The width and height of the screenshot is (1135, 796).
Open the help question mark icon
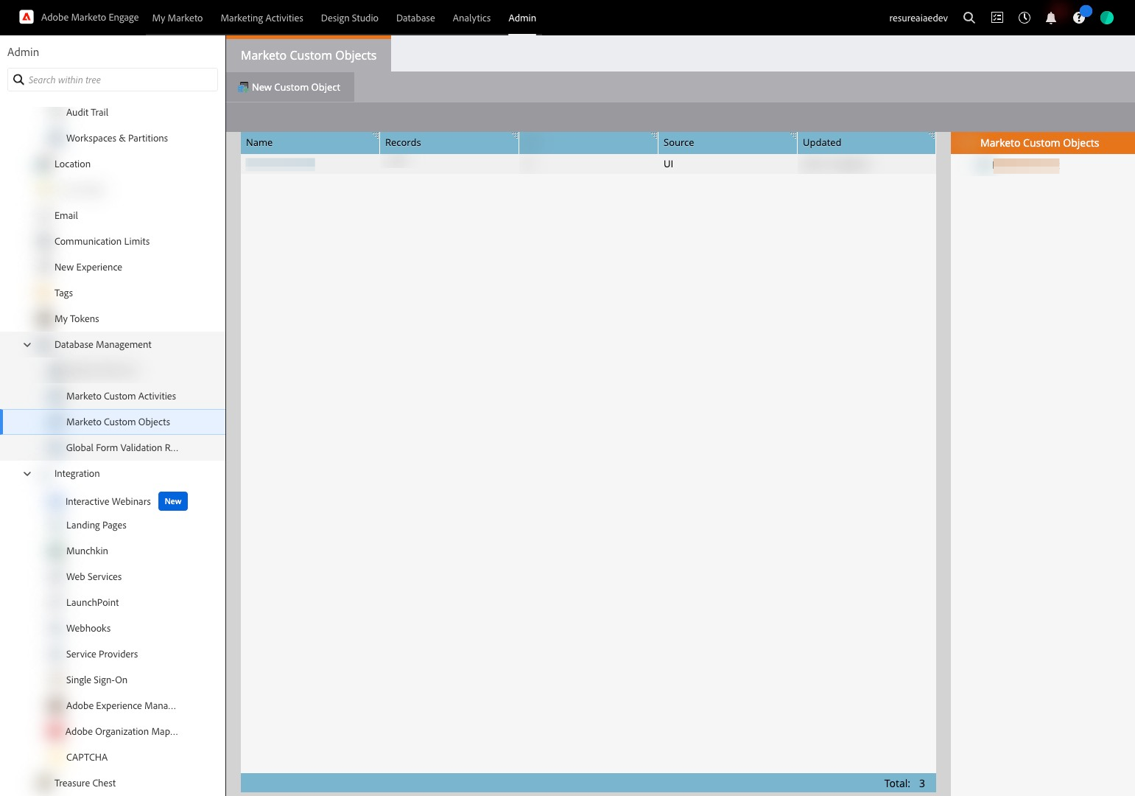(1079, 18)
